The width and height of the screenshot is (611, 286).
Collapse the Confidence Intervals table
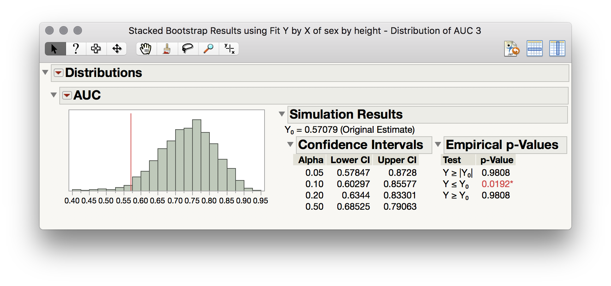coord(290,144)
